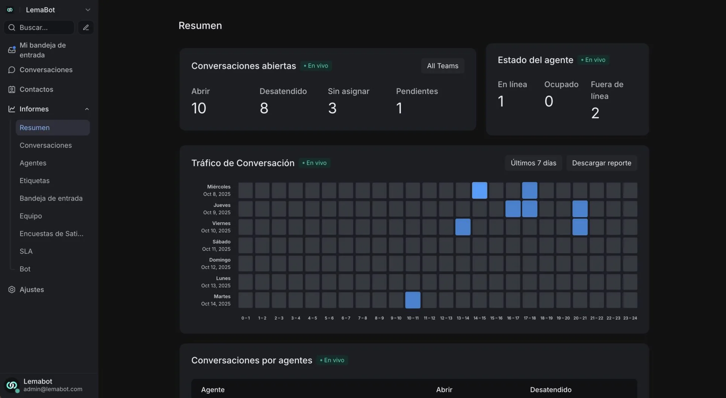
Task: Go to the SLA report
Action: pyautogui.click(x=26, y=251)
